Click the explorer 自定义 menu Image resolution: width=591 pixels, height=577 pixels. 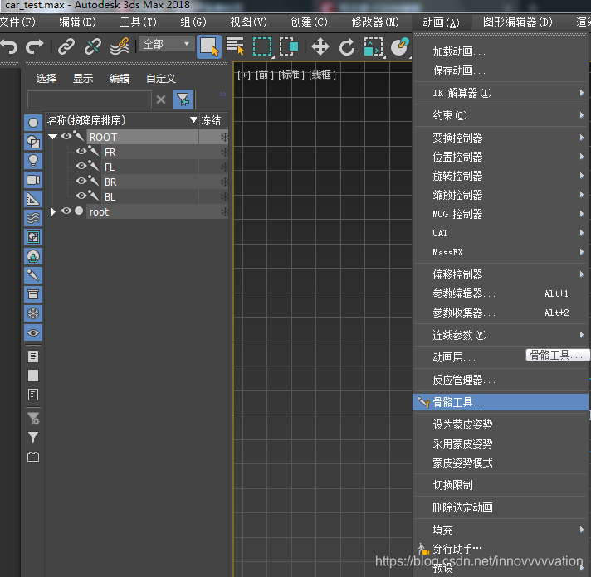coord(161,78)
